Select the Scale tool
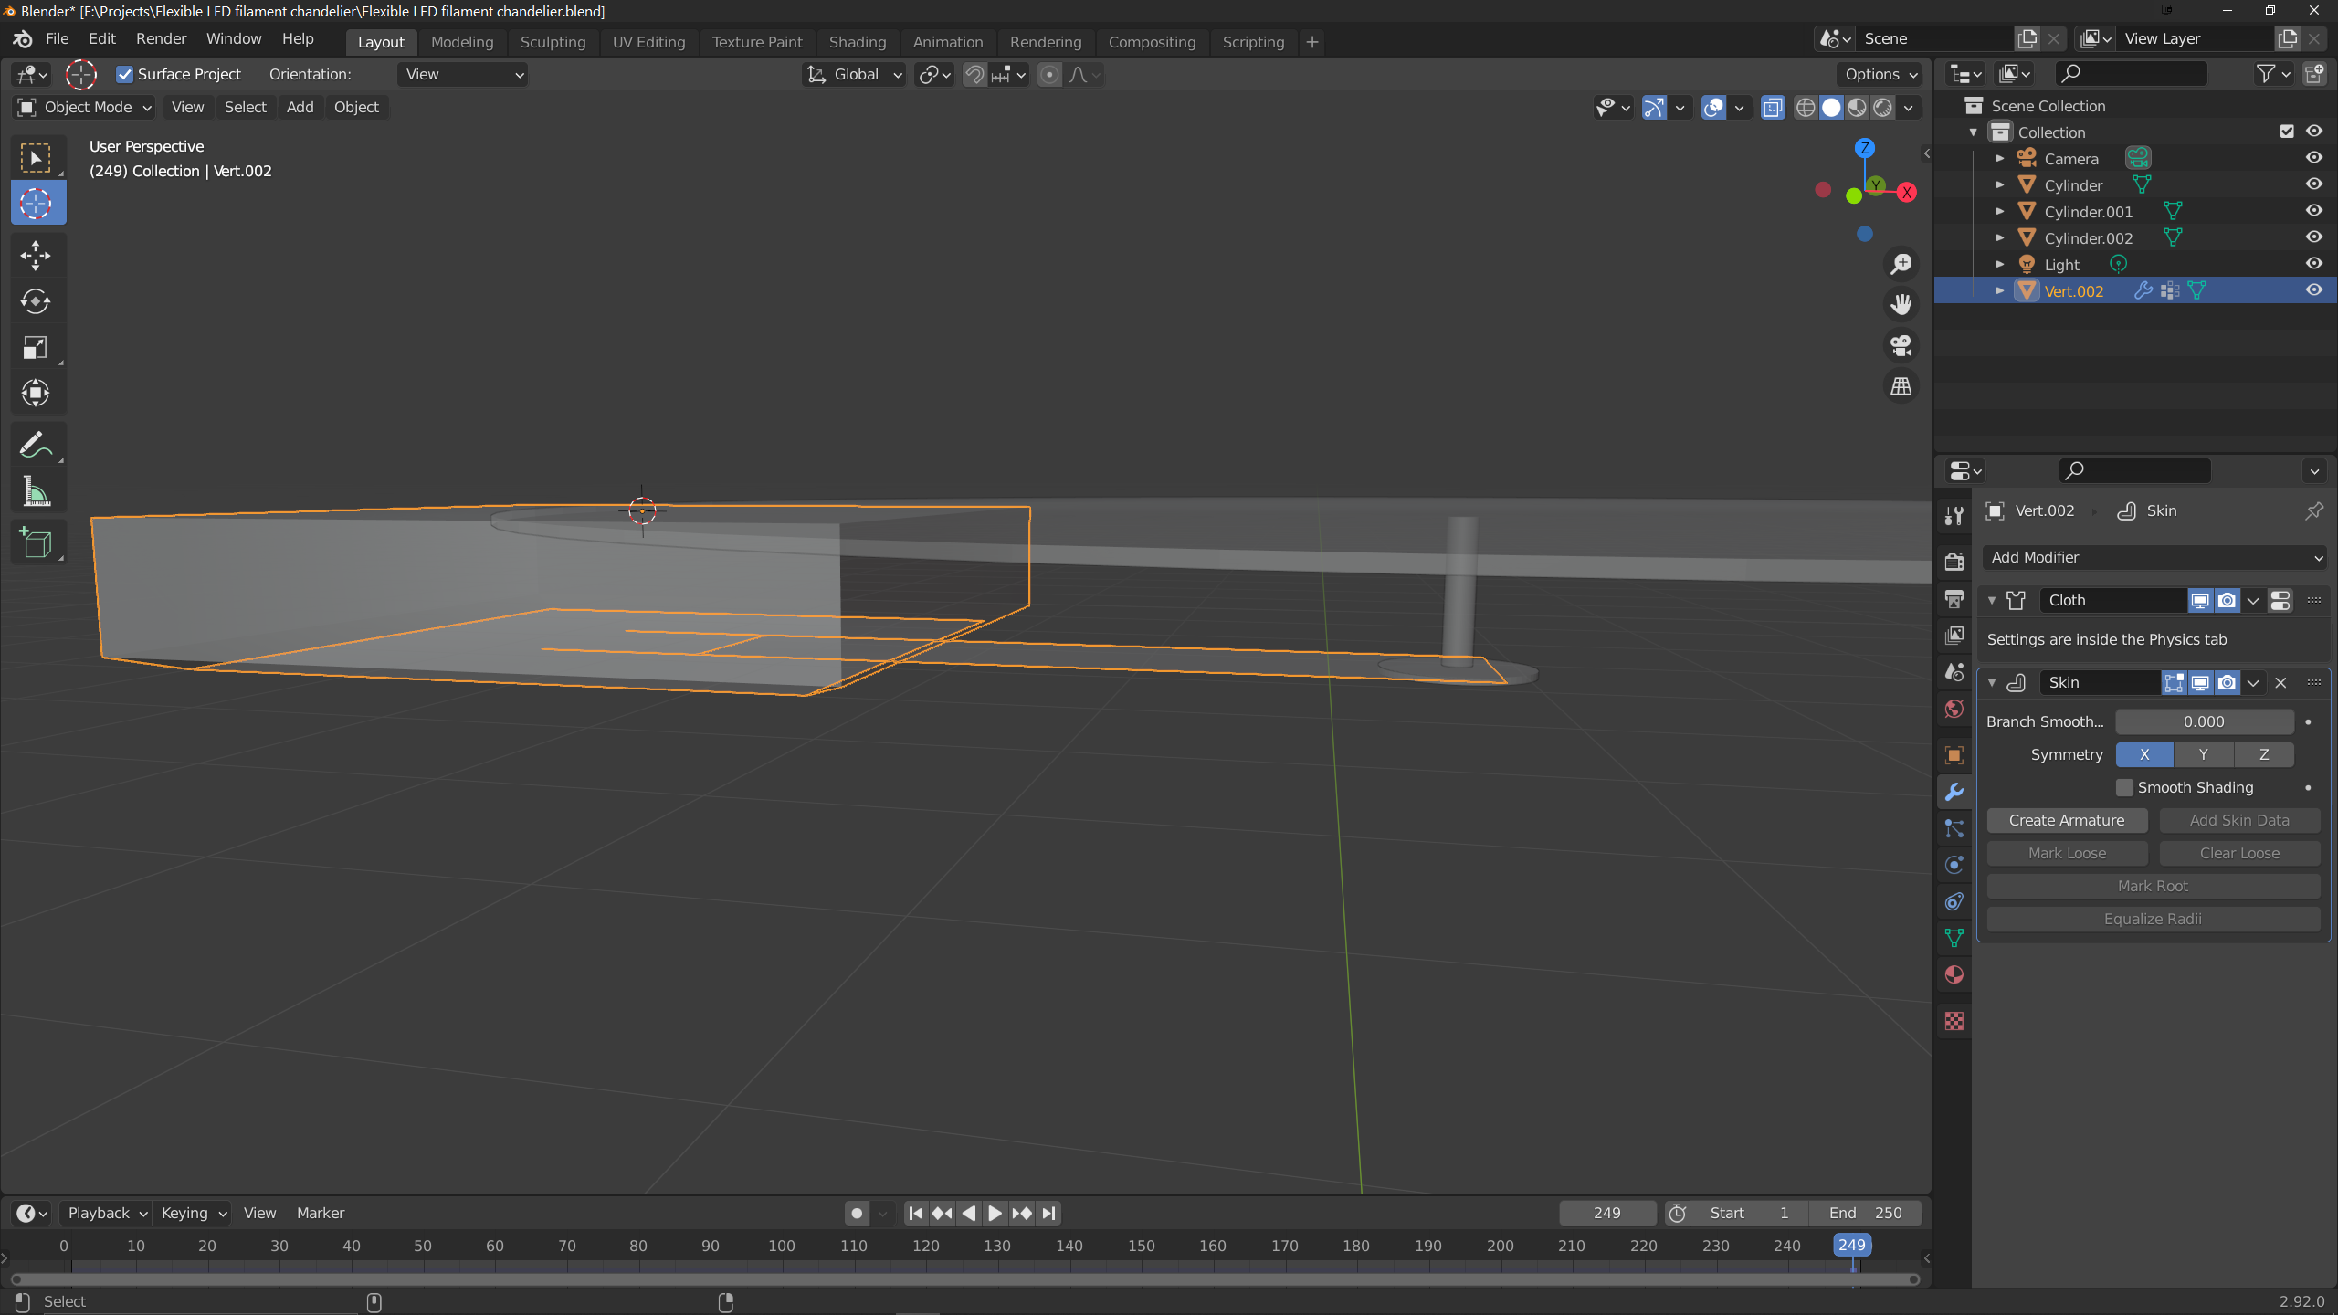Screen dimensions: 2338x1315 37,347
